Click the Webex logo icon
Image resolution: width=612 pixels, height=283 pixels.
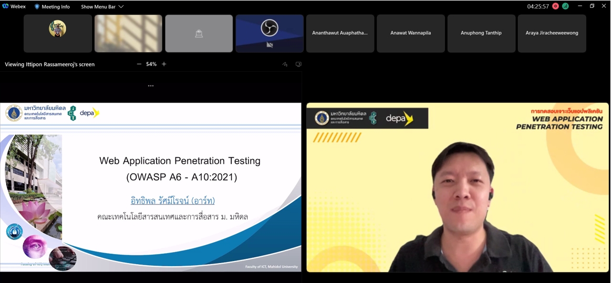5,7
